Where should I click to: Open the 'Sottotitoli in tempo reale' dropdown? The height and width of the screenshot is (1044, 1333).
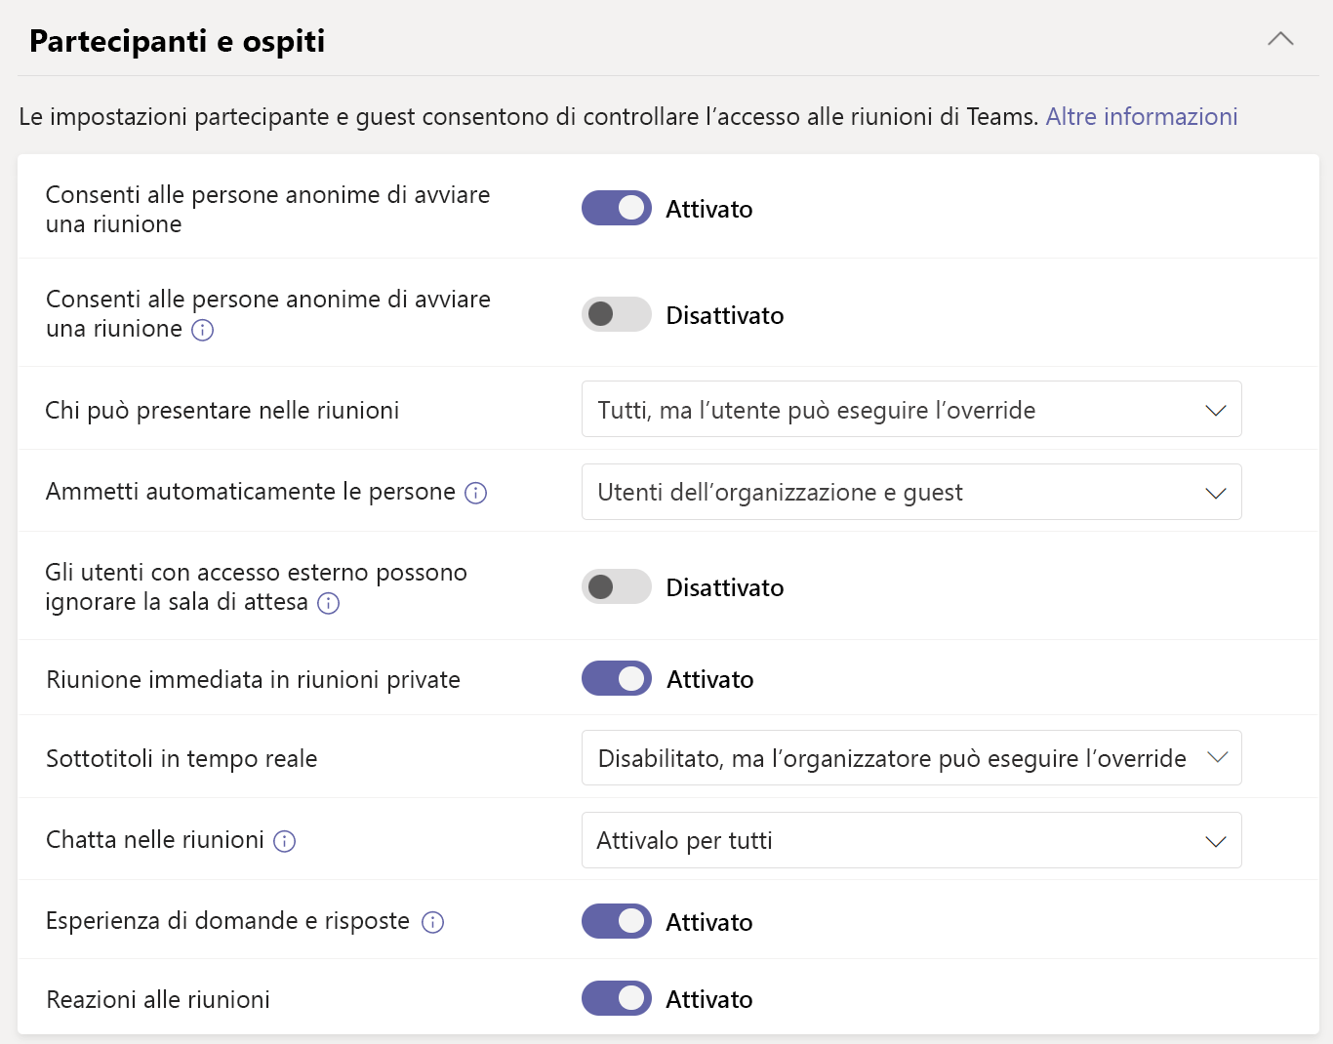coord(911,757)
